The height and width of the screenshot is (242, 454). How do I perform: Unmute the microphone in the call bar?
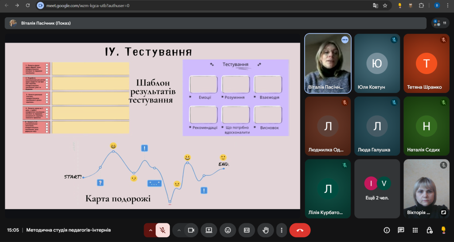[163, 230]
